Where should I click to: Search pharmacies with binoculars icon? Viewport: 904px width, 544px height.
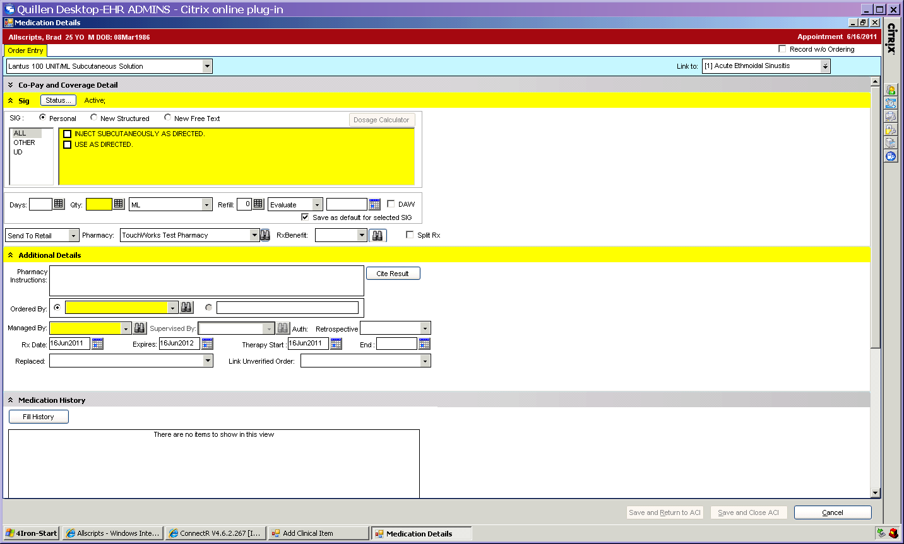pos(265,235)
